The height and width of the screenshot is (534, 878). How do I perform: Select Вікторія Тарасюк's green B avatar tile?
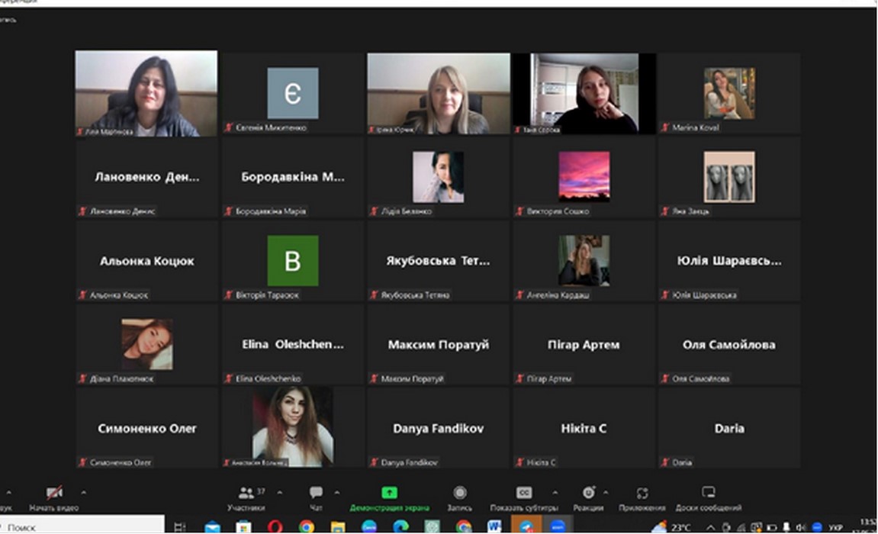292,261
